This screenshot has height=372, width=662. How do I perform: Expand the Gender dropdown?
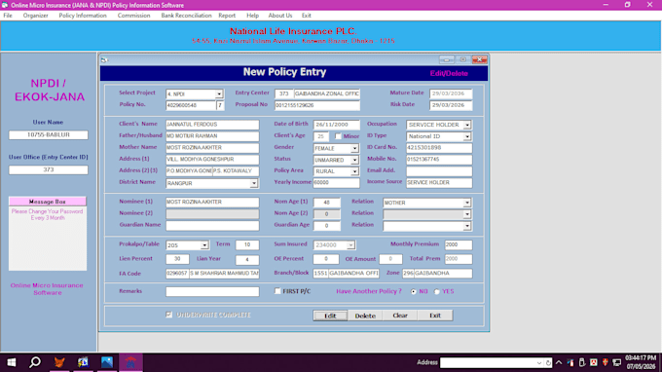pos(354,149)
